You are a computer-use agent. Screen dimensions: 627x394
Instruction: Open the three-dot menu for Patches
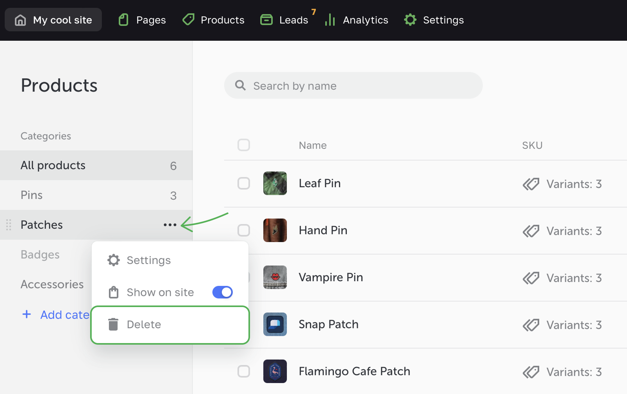(170, 225)
